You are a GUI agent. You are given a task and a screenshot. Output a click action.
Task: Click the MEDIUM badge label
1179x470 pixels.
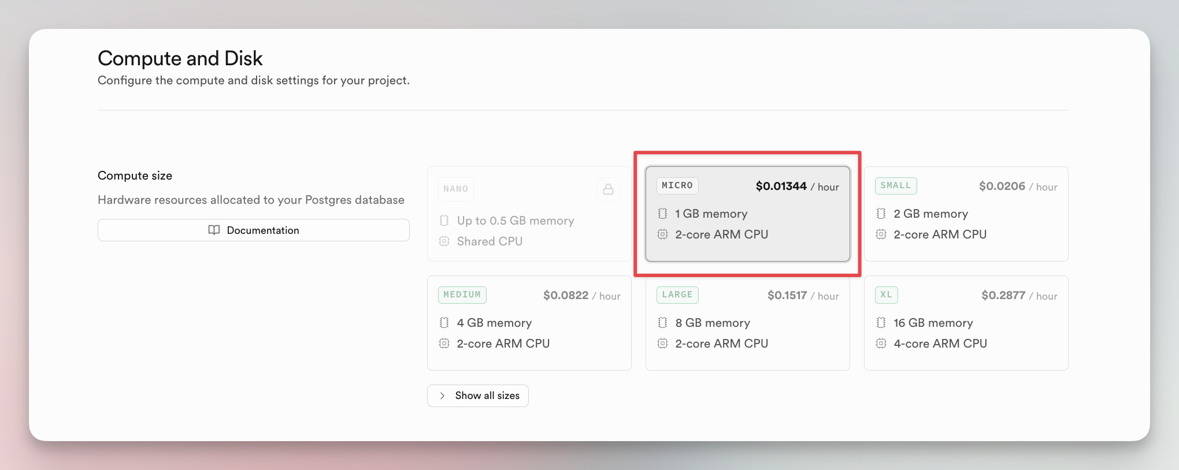pyautogui.click(x=462, y=294)
